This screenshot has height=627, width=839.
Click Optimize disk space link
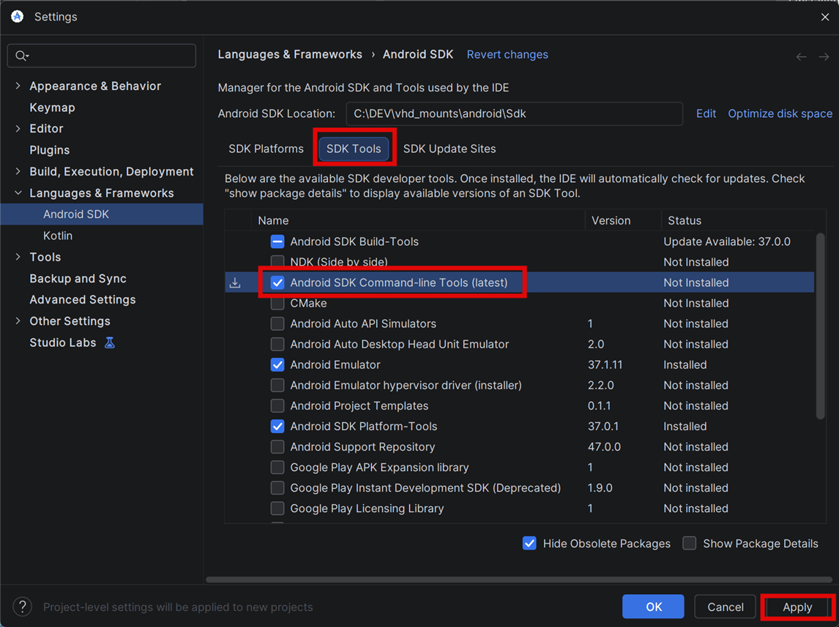pos(780,114)
